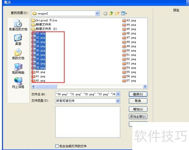
Task: Select file 41.png
Action: pyautogui.click(x=39, y=77)
